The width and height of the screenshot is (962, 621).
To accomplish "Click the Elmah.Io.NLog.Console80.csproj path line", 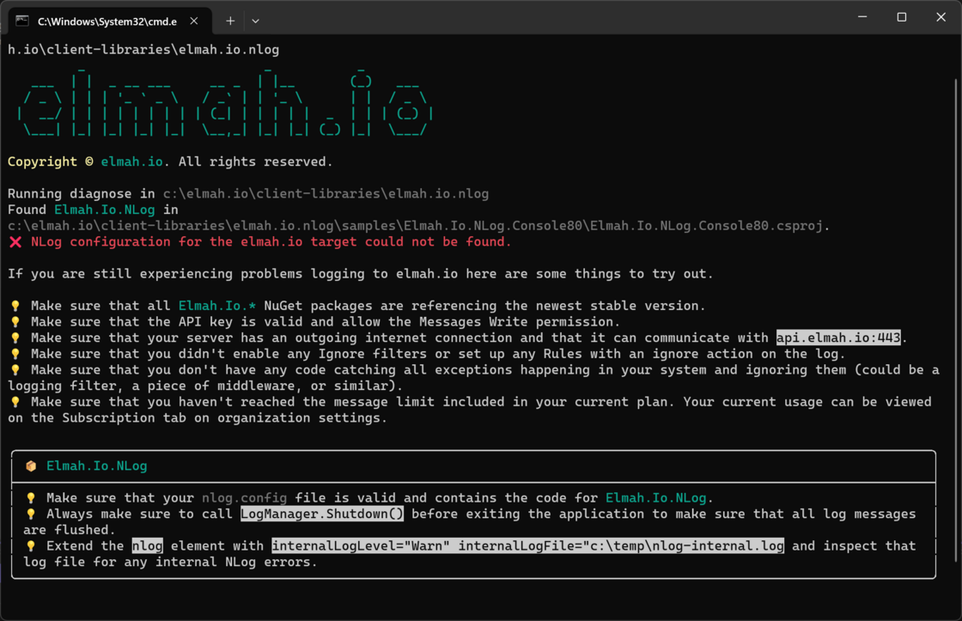I will 418,226.
